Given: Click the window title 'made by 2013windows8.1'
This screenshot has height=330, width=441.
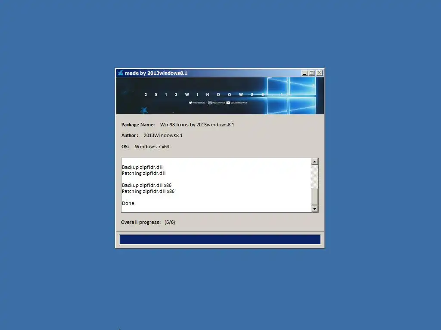Looking at the screenshot, I should tap(156, 73).
